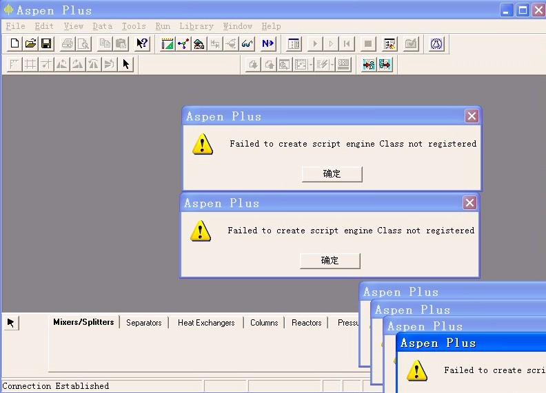Minimize the main Aspen Plus window
Screen dimensions: 546x393
[507, 10]
